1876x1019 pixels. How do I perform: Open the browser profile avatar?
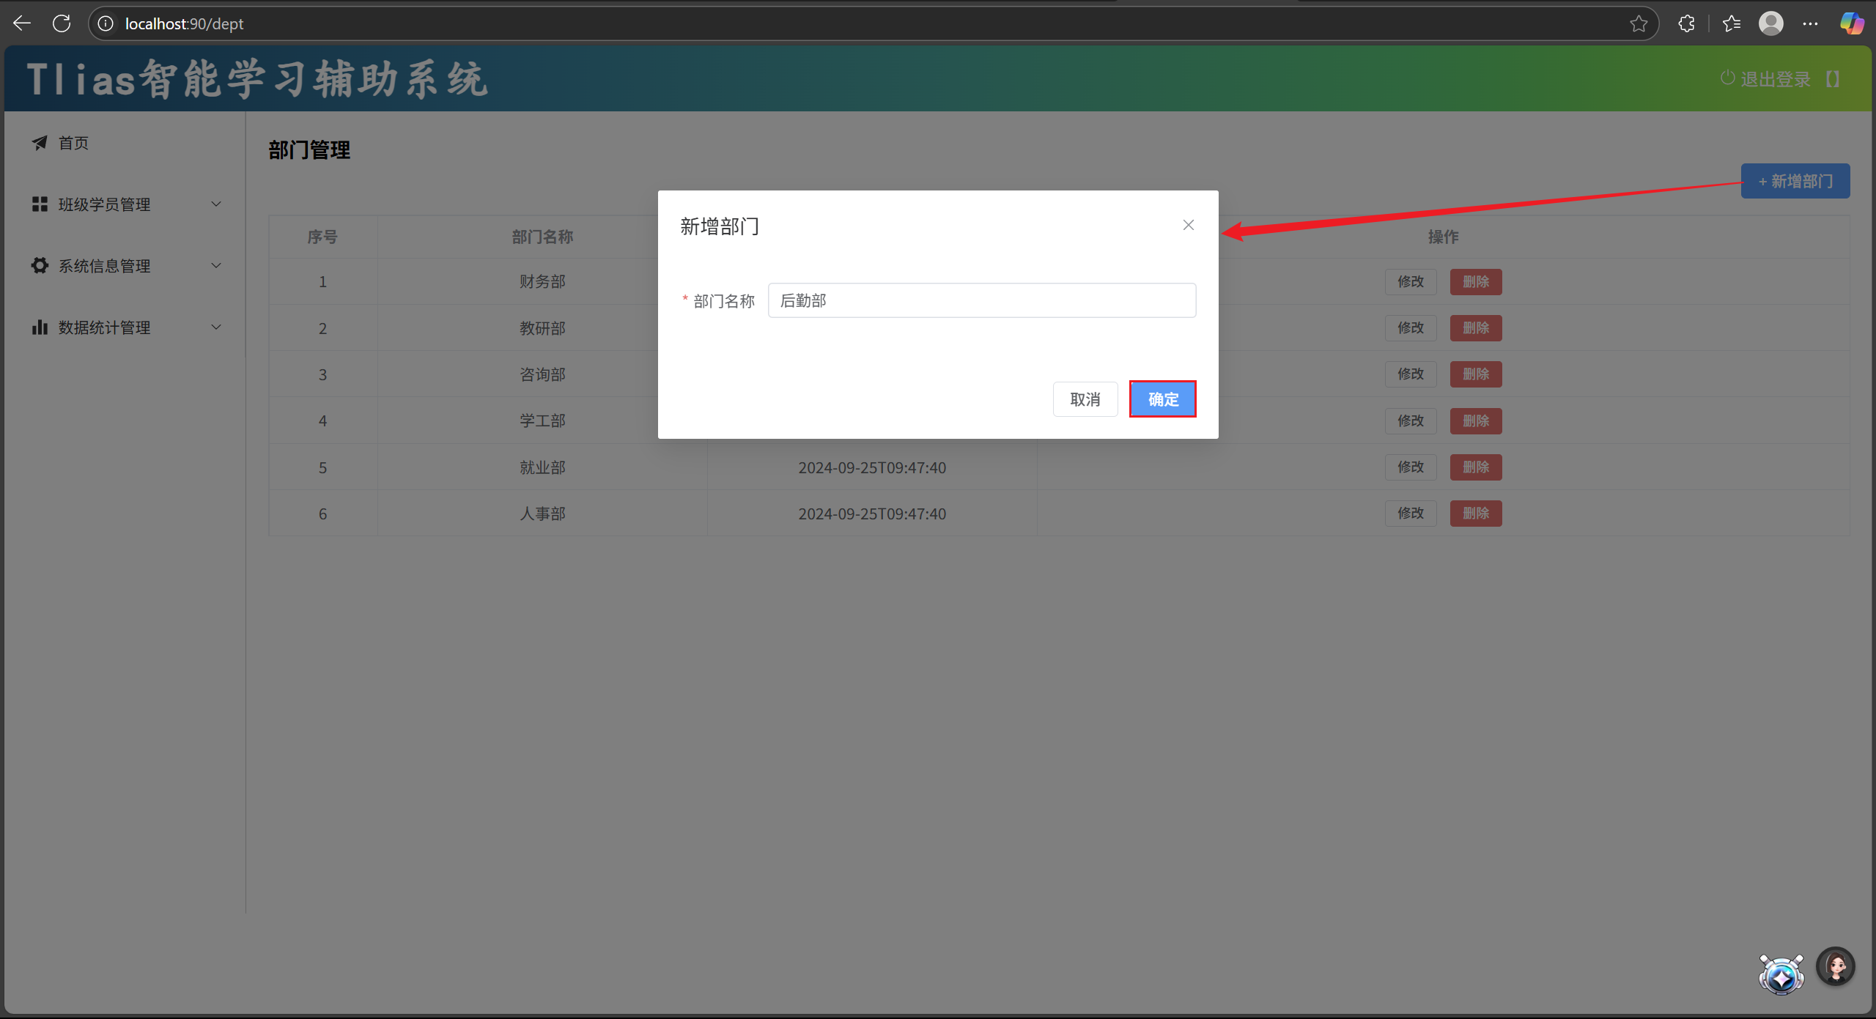(x=1770, y=23)
